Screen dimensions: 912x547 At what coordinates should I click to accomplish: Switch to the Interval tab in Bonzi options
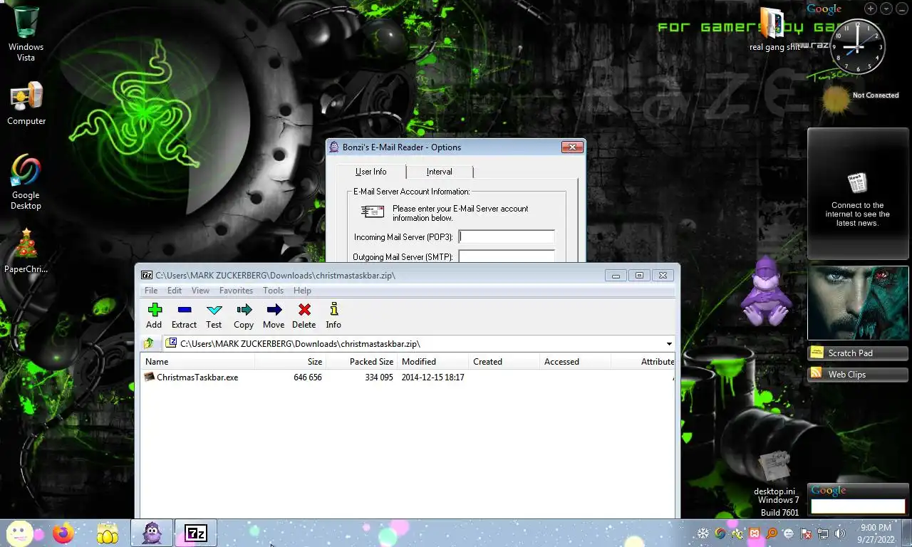[440, 172]
